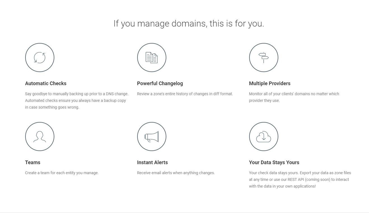
Task: Click the 'Say goodbye to manually backing up' paragraph
Action: (77, 100)
